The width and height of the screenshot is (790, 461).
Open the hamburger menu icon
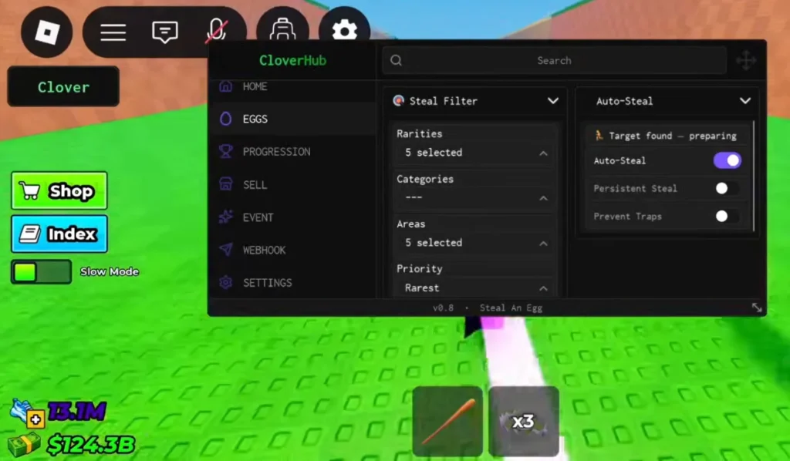pos(113,32)
